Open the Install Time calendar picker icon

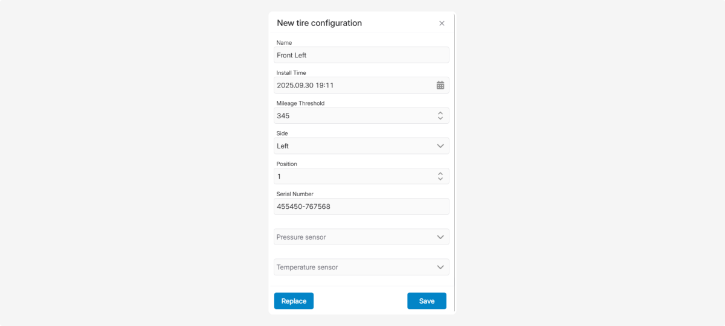point(440,85)
